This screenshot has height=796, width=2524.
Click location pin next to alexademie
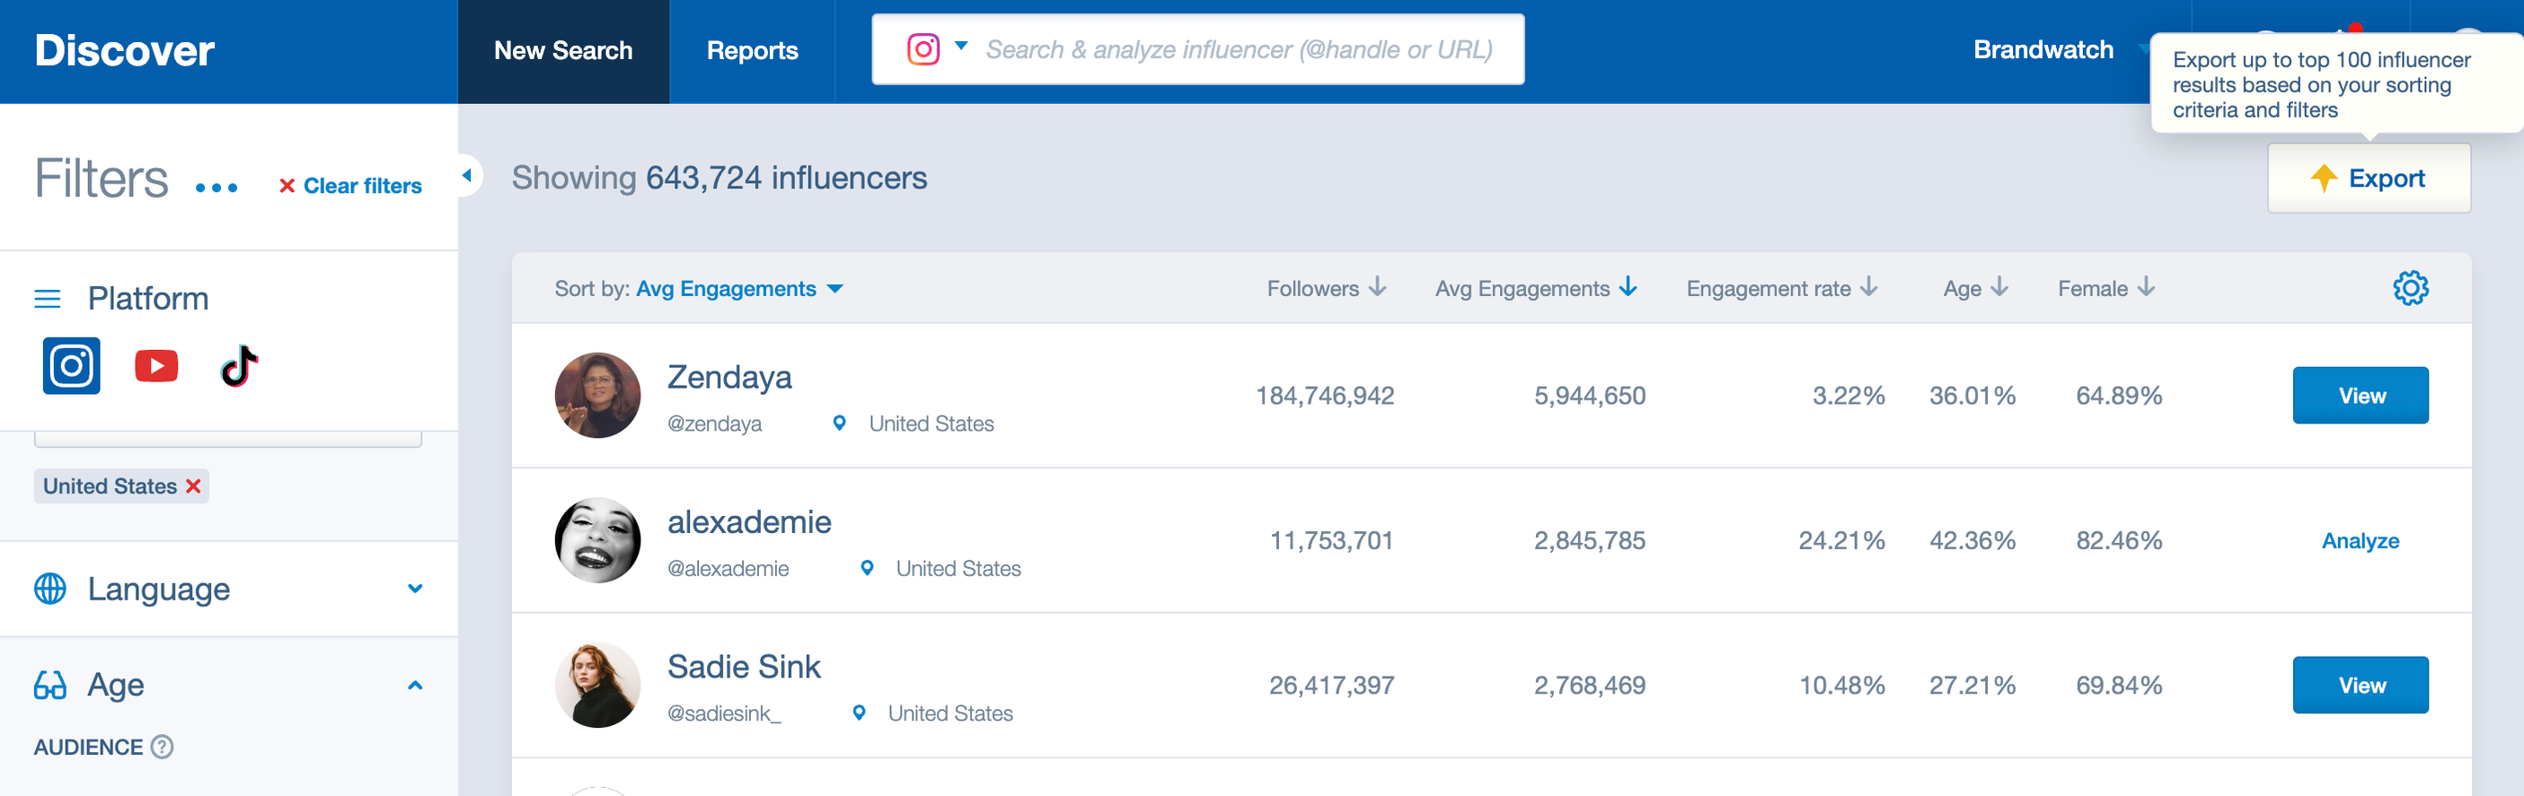tap(866, 568)
